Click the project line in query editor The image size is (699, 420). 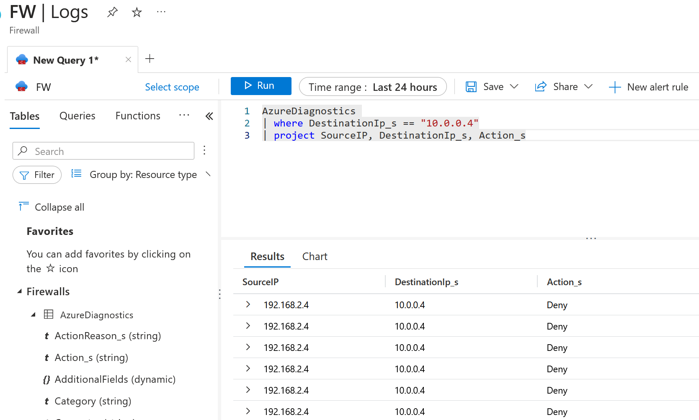click(394, 135)
